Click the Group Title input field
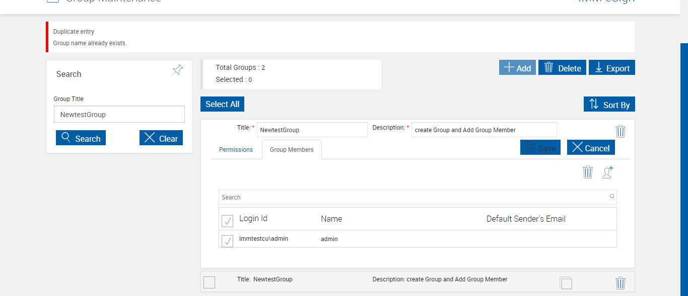688x296 pixels. click(x=119, y=115)
